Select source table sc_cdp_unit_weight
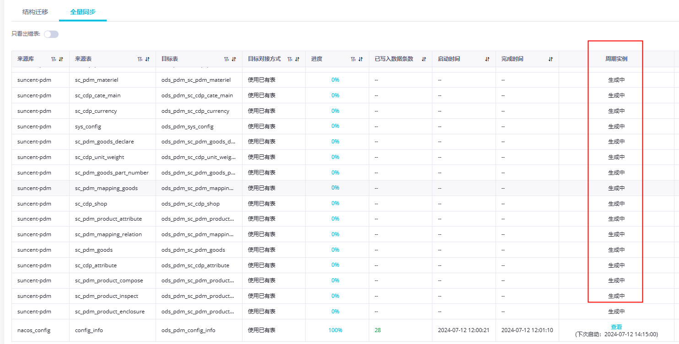Image resolution: width=679 pixels, height=344 pixels. pyautogui.click(x=100, y=157)
